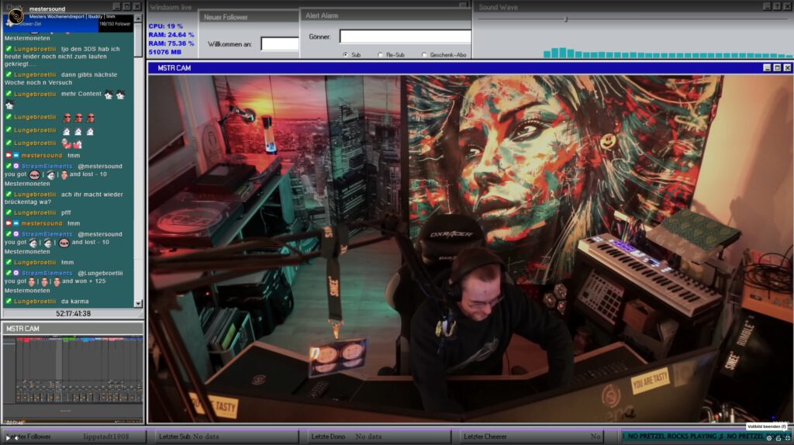Click the Gönner input field
This screenshot has height=445, width=794.
[x=405, y=36]
